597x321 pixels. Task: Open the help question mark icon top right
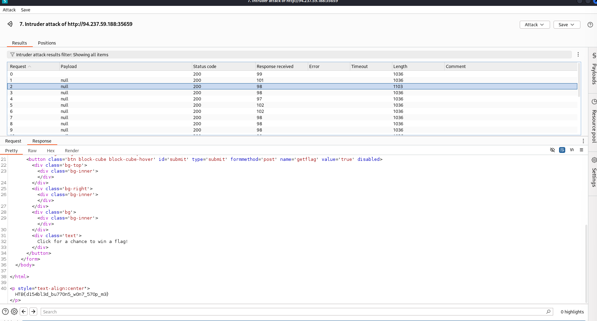[x=590, y=25]
